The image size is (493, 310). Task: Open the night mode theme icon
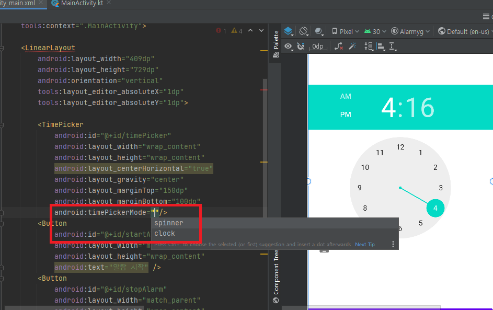(319, 31)
